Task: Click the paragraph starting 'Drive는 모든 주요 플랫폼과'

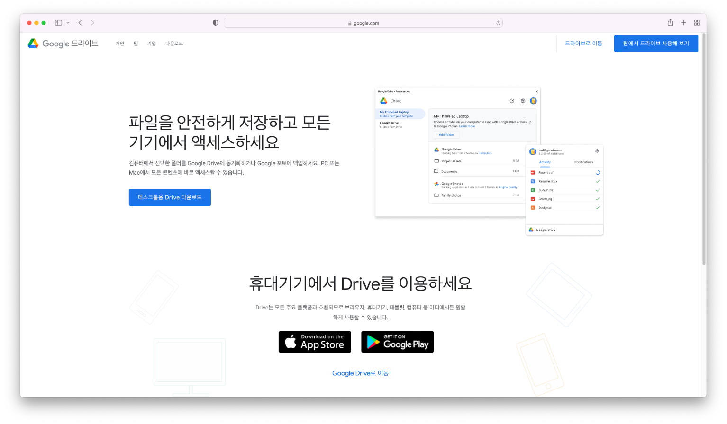Action: tap(360, 312)
